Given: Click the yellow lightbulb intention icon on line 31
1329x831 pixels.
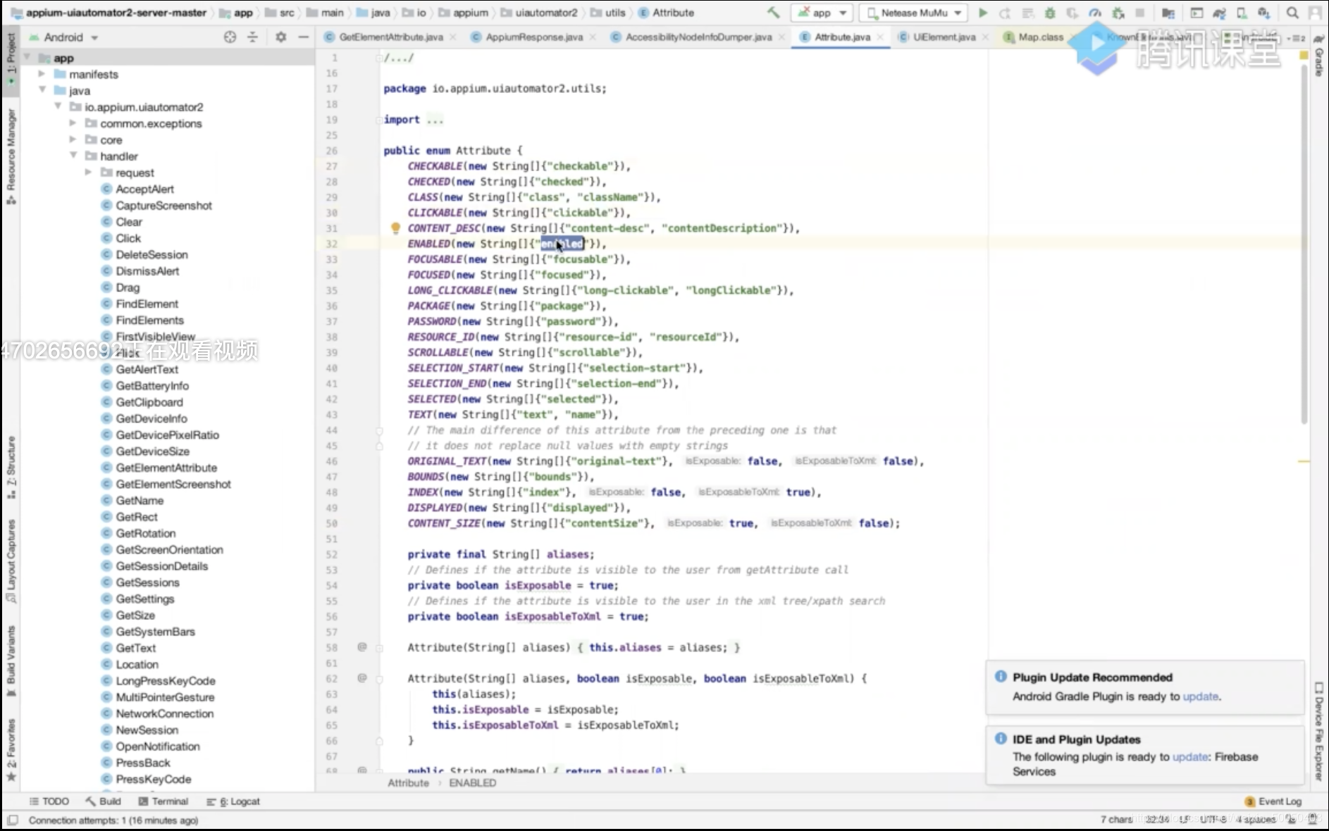Looking at the screenshot, I should 395,228.
